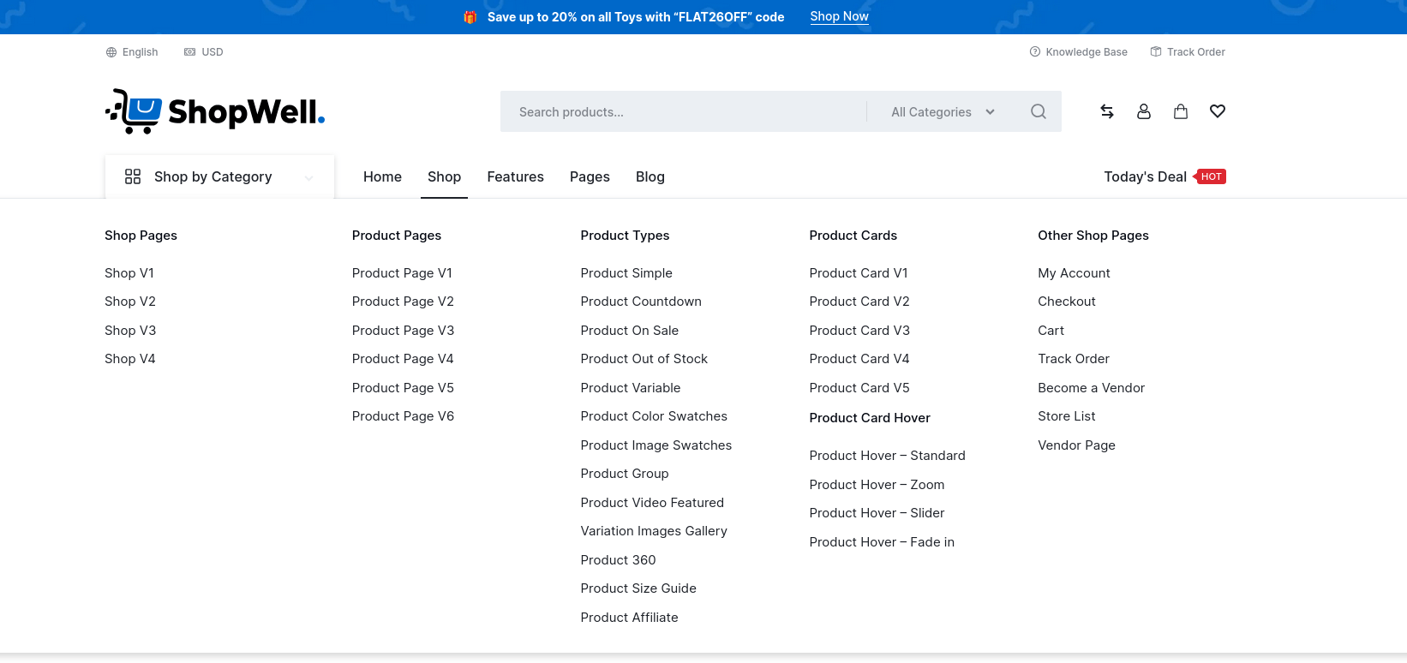Click the Search products input field
This screenshot has width=1407, height=663.
click(x=683, y=111)
